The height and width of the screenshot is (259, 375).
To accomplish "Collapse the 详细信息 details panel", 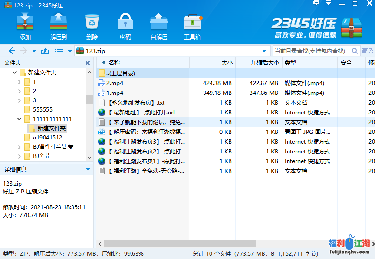I will 87,170.
